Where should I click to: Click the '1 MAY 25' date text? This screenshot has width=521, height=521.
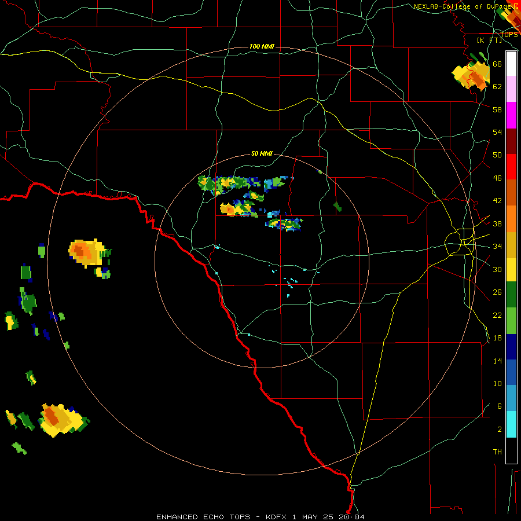[314, 517]
